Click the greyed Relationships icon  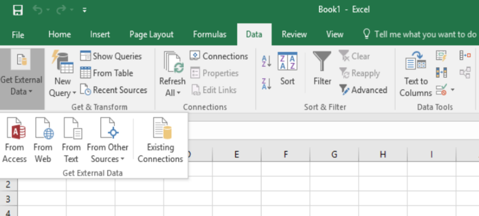click(465, 73)
